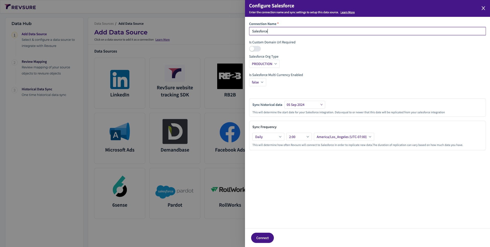Open the Demandbase data source logo
Image resolution: width=490 pixels, height=247 pixels.
point(175,131)
